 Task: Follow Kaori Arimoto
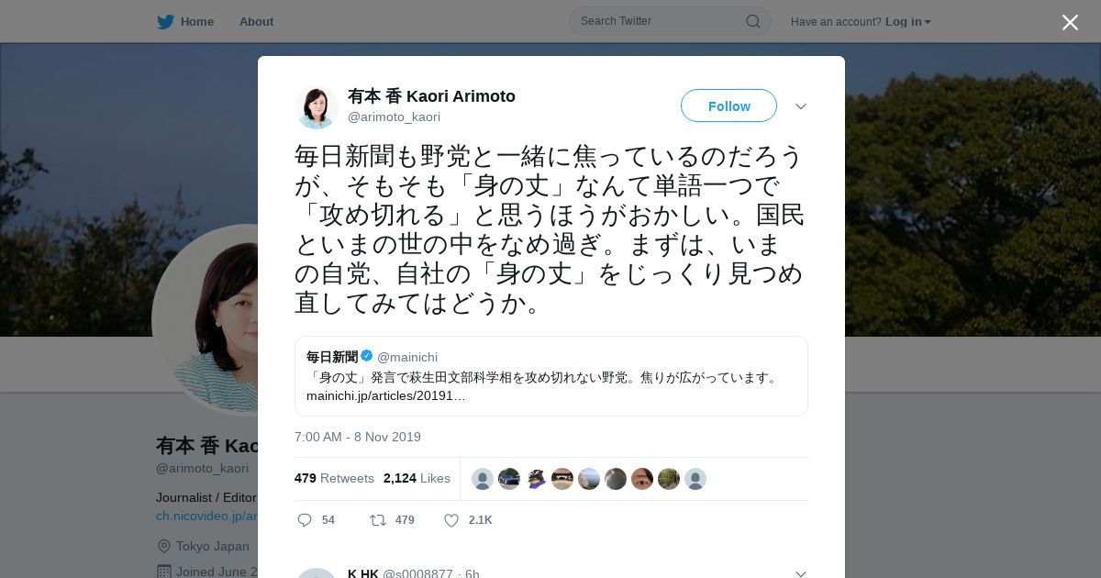728,106
